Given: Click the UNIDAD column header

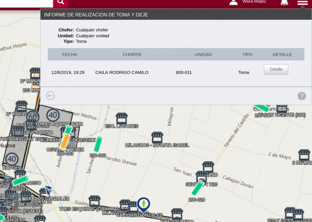Looking at the screenshot, I should click(x=203, y=55).
